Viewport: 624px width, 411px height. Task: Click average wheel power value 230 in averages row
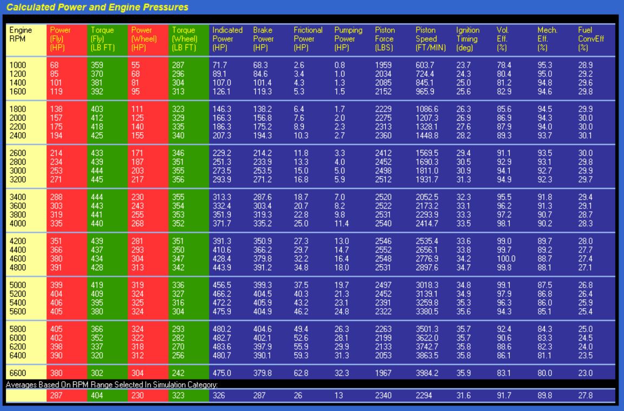pos(137,395)
